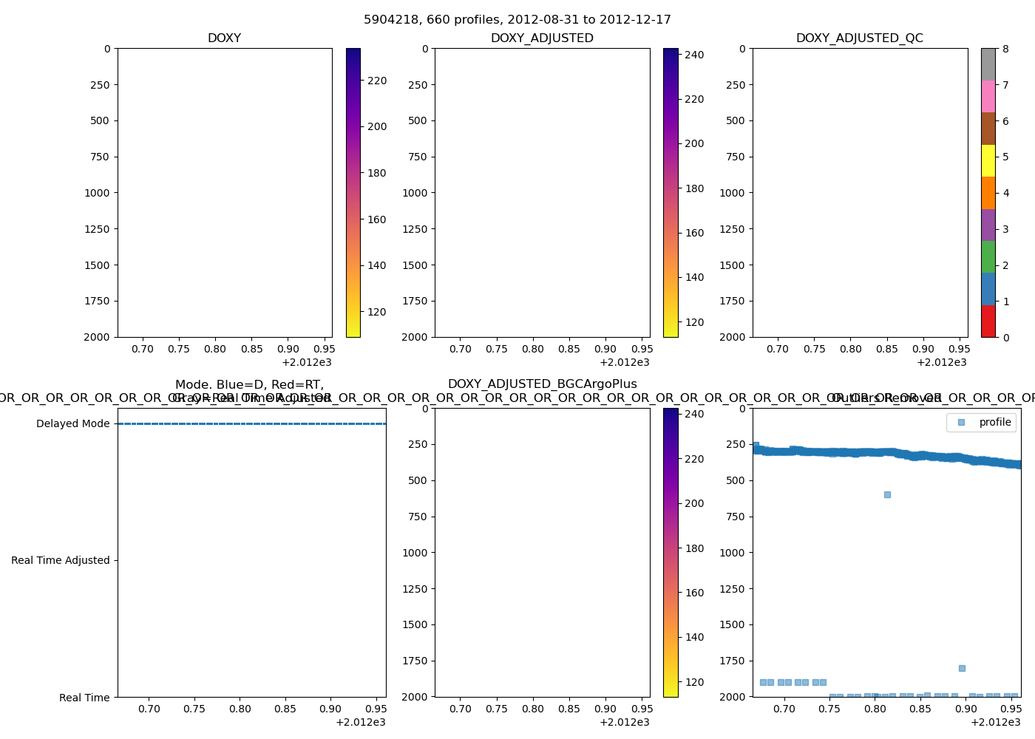Select the isolated outlier point near depth 600
The image size is (1035, 739).
click(x=887, y=494)
